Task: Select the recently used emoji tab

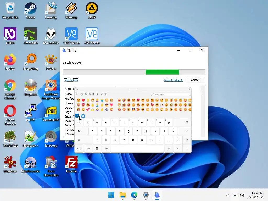Action: [x=82, y=94]
